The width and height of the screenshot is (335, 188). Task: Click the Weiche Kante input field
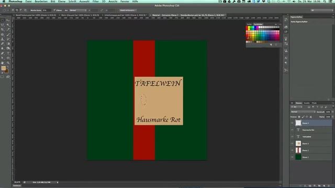pyautogui.click(x=47, y=10)
